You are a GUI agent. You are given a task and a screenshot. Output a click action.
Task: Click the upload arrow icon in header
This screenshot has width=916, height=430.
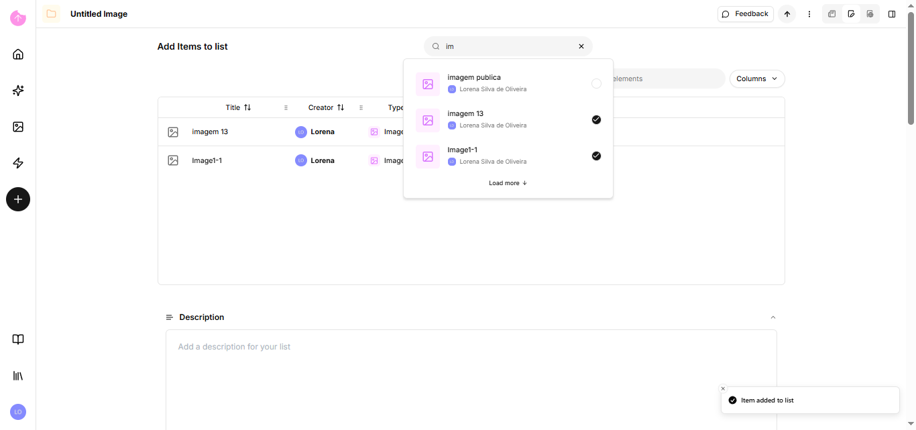click(787, 14)
